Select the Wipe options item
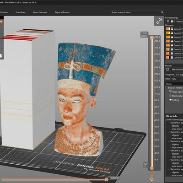The height and width of the screenshot is (183, 183). tap(177, 92)
